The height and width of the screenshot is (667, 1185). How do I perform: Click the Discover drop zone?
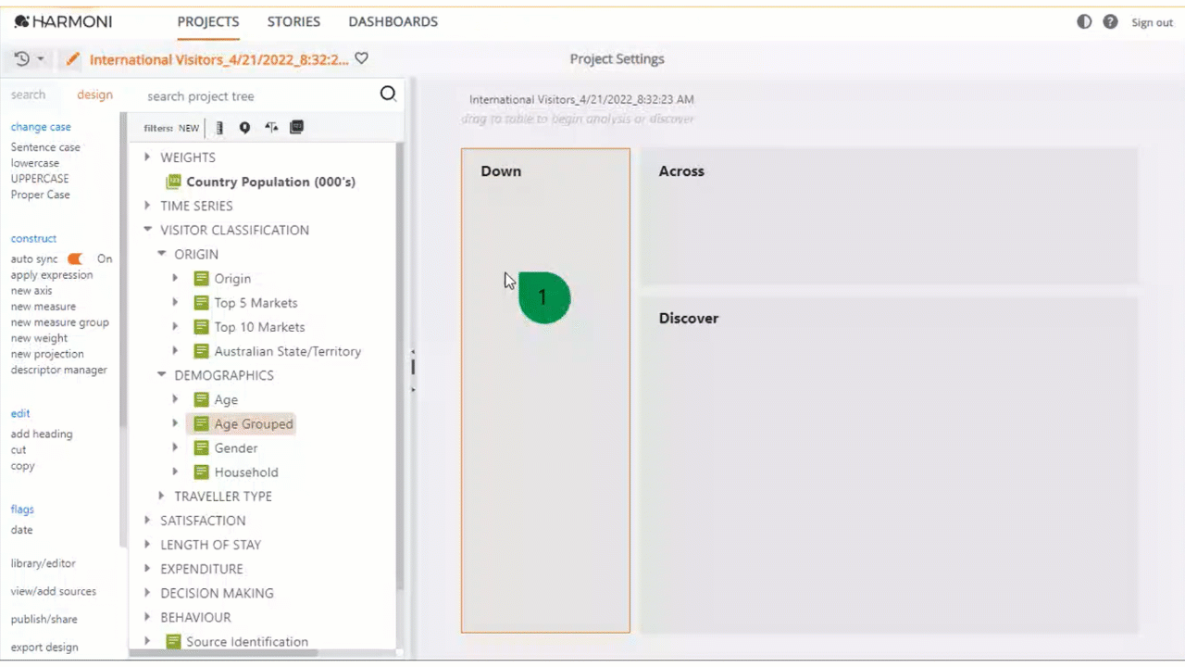click(x=889, y=464)
